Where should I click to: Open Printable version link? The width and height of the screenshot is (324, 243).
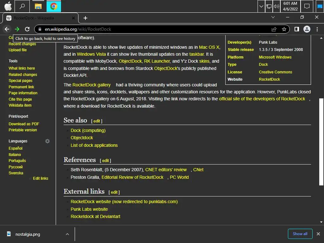23,130
